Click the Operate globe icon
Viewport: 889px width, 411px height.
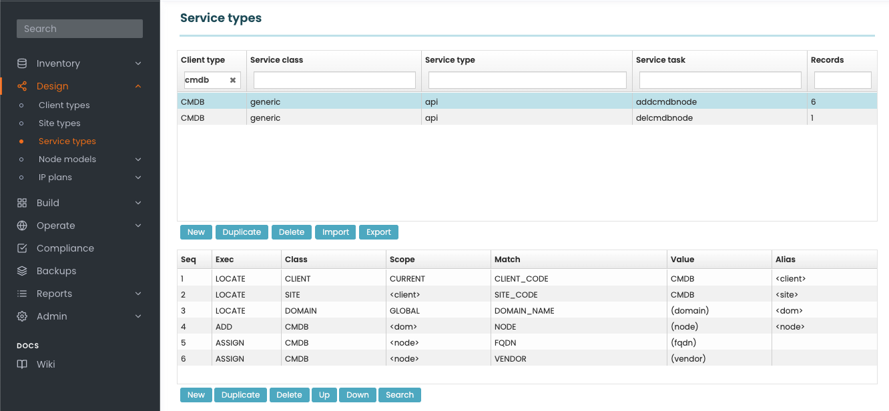22,226
